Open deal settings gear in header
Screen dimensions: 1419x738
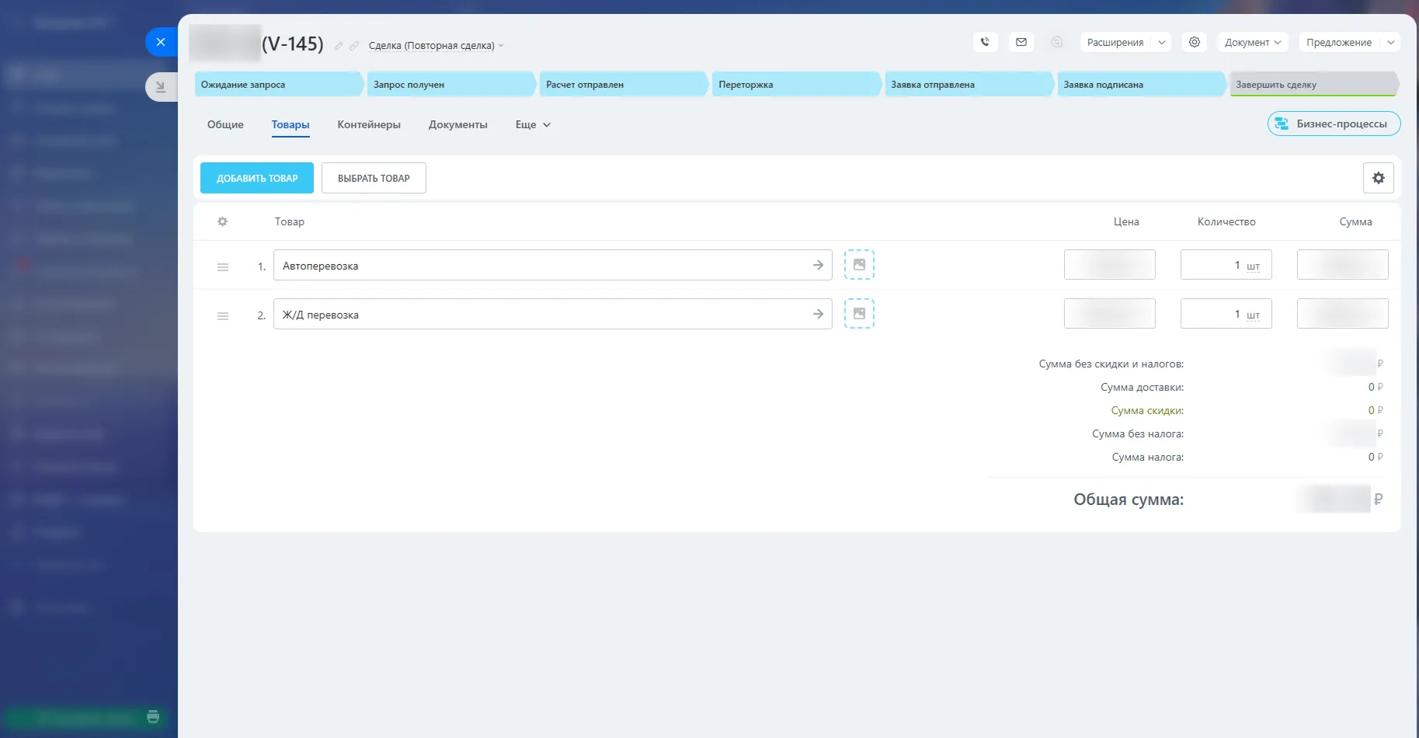(1195, 42)
